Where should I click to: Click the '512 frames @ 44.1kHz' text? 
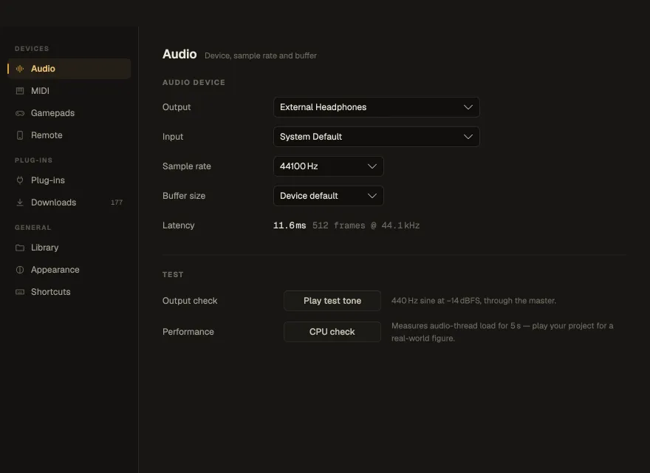click(x=366, y=225)
